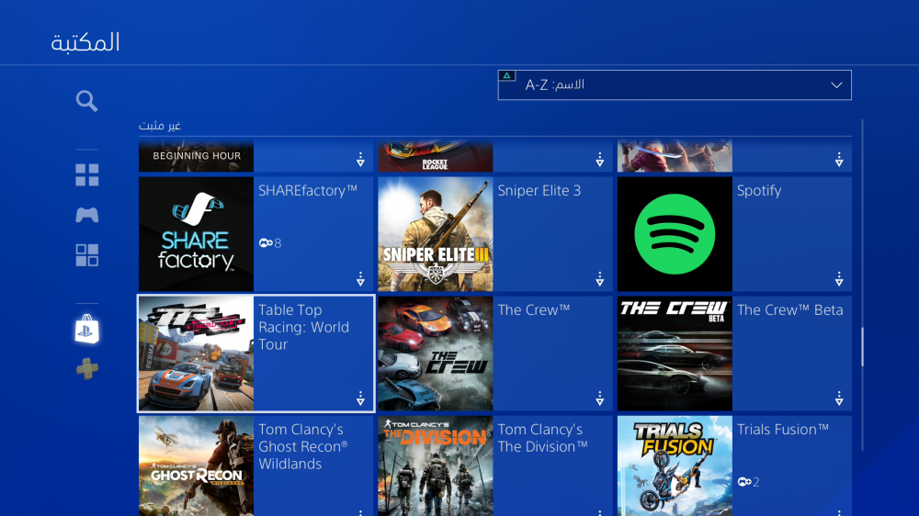Select the applications category icon
The height and width of the screenshot is (516, 919).
(87, 255)
